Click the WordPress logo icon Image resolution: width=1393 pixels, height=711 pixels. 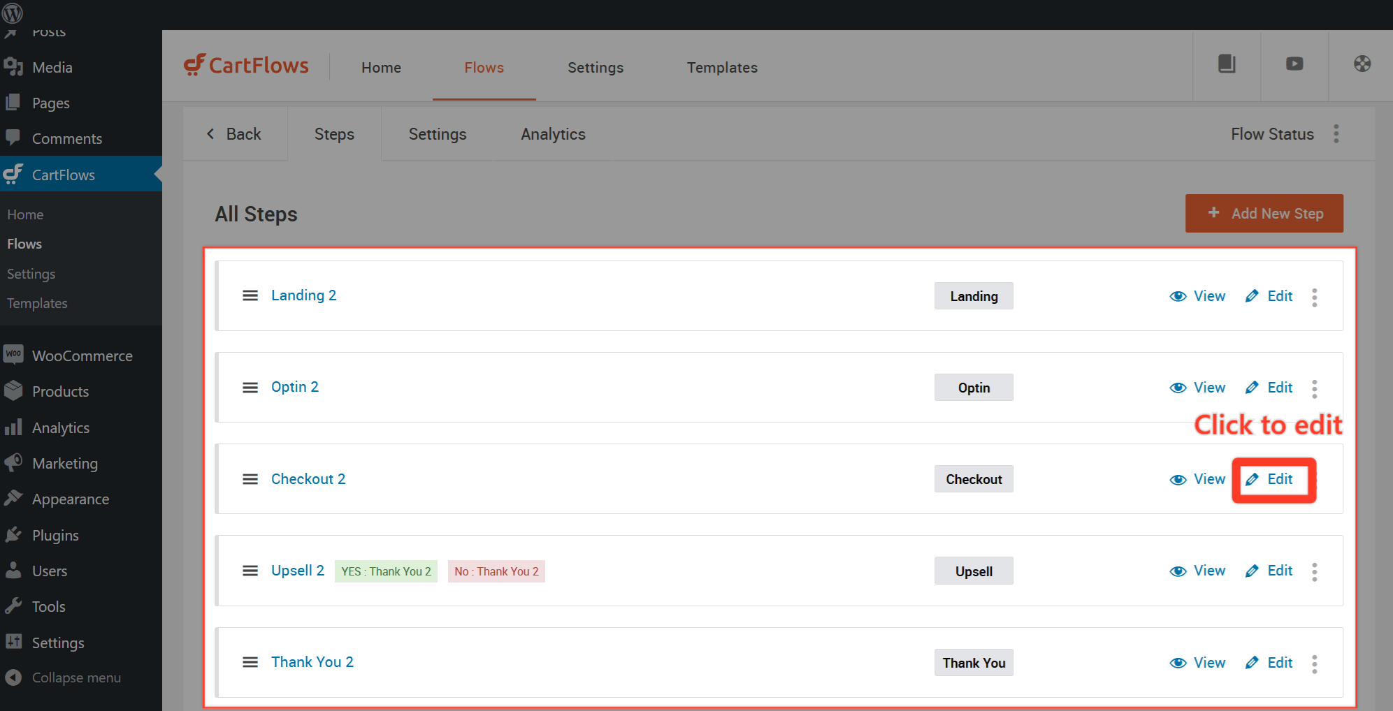13,13
